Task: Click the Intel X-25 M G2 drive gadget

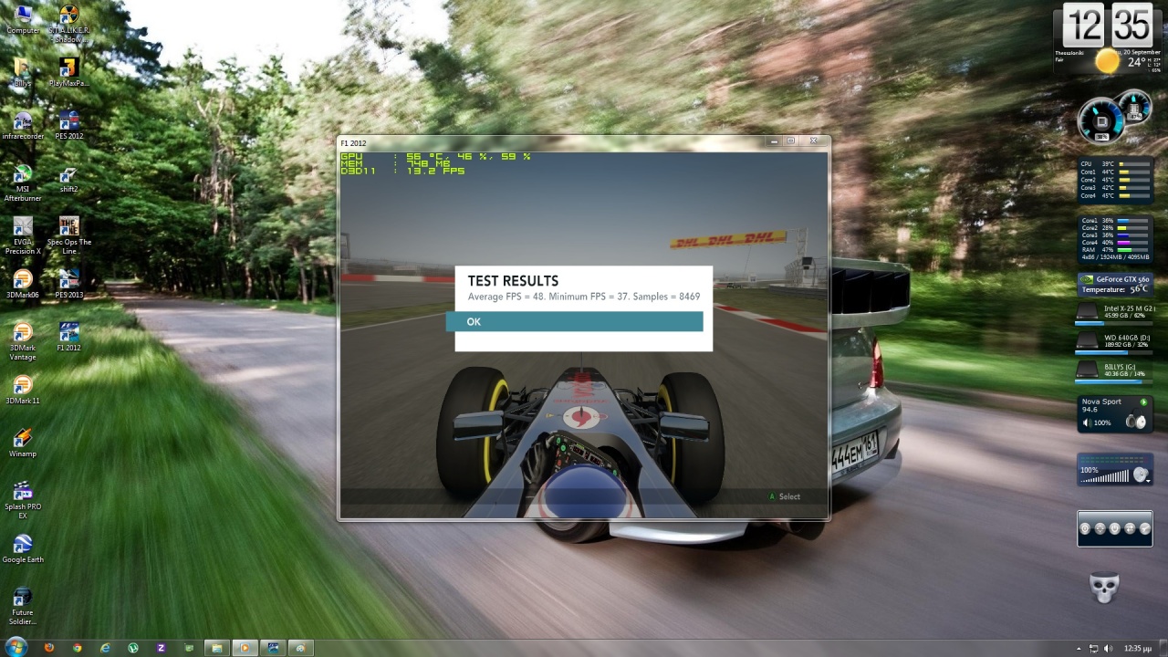Action: coord(1115,313)
